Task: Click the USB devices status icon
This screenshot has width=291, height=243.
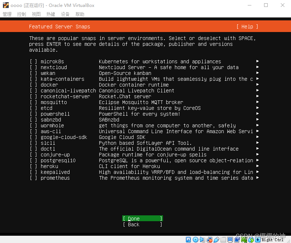Action: click(x=216, y=240)
